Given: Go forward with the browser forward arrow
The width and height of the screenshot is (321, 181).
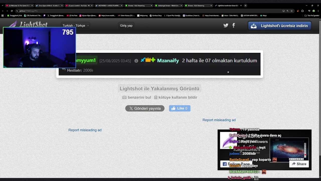Looking at the screenshot, I should coord(7,11).
